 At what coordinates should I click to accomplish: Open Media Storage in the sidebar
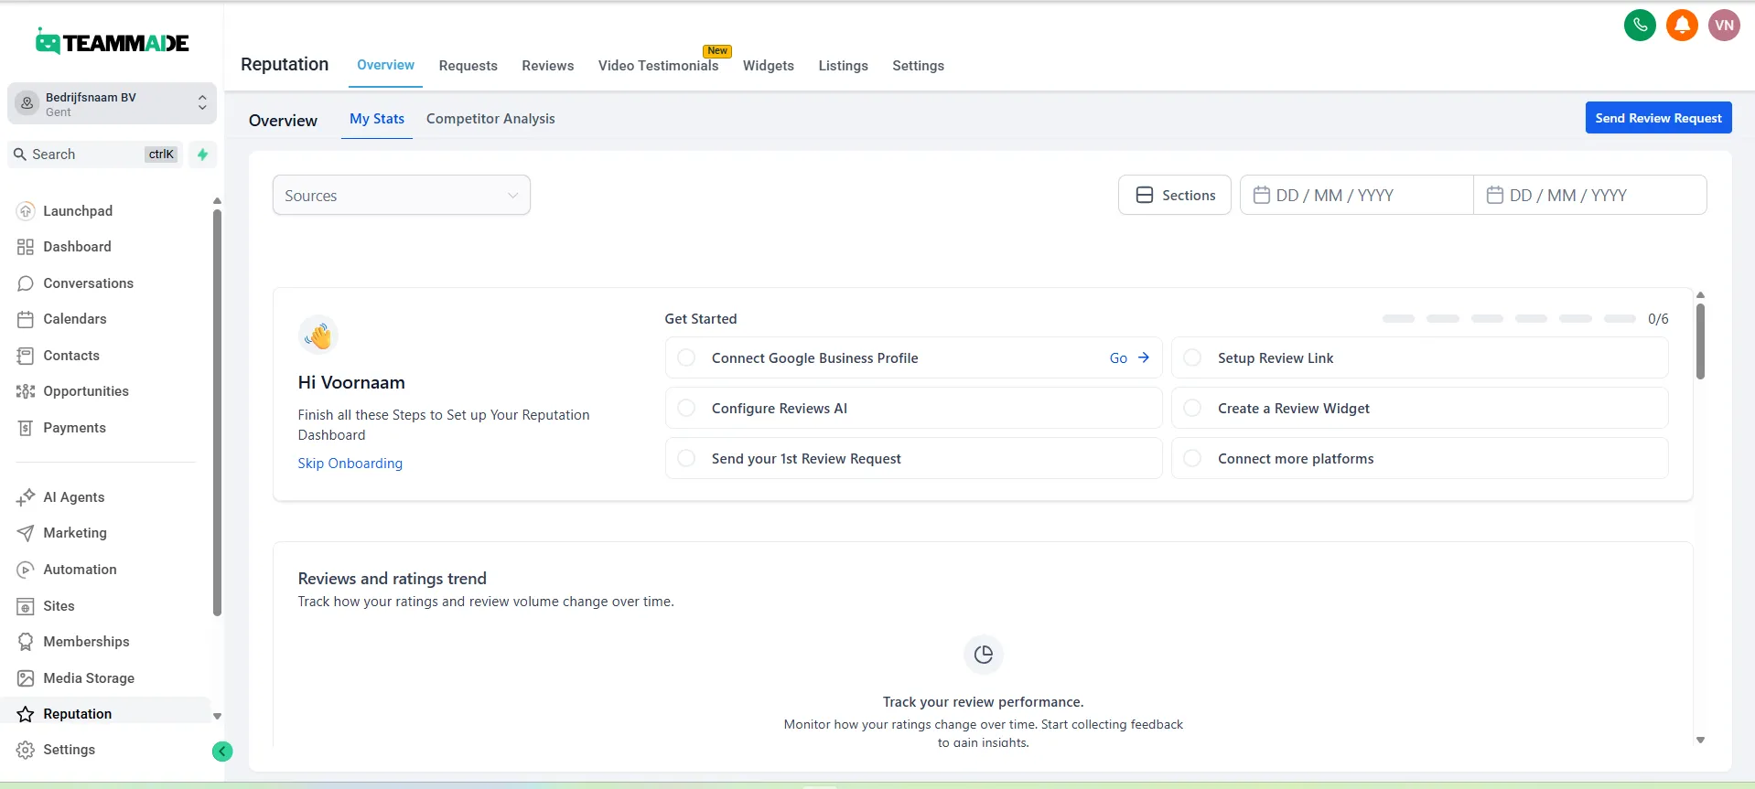point(89,678)
